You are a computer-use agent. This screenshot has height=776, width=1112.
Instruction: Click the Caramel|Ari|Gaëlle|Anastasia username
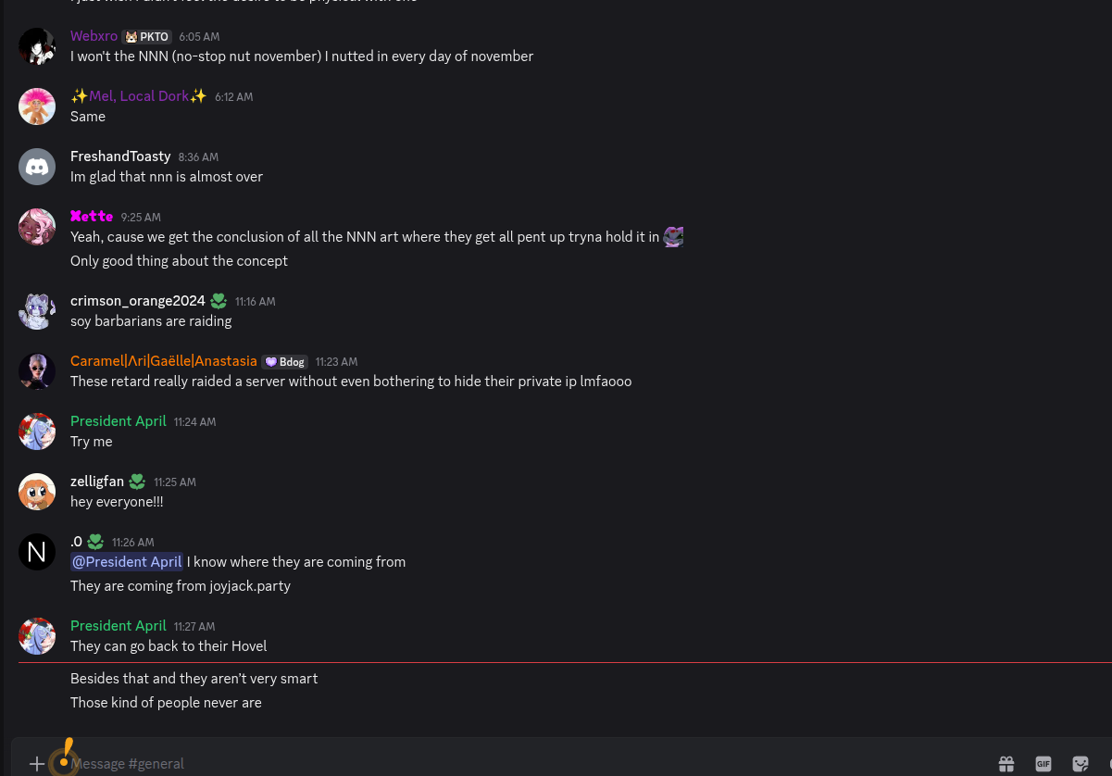point(164,361)
